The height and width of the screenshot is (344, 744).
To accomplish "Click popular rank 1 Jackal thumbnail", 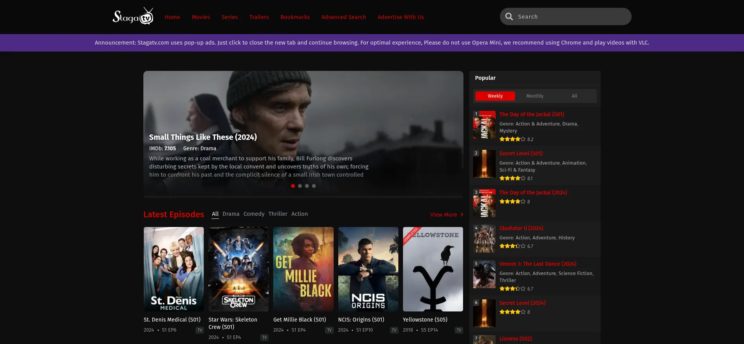I will click(x=484, y=125).
